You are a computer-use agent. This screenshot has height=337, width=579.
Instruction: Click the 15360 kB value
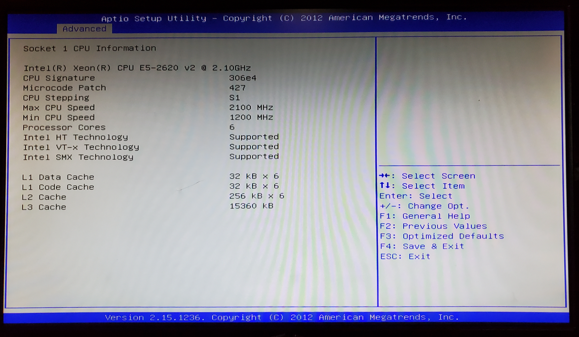click(x=251, y=206)
